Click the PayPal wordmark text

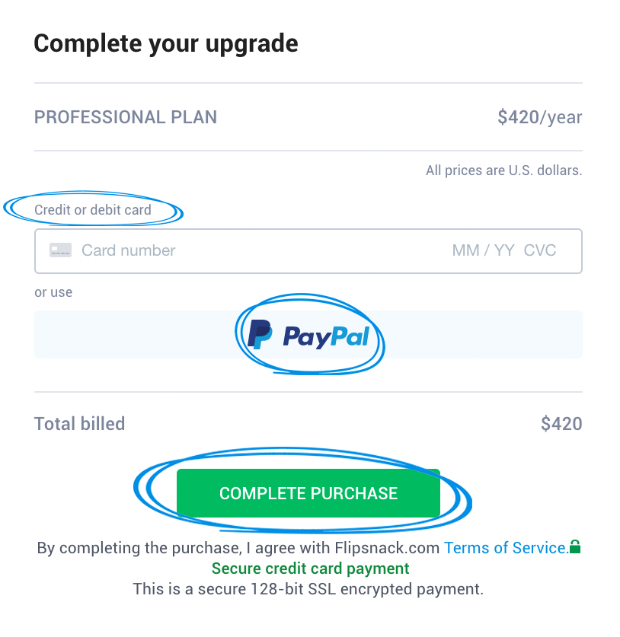(x=326, y=336)
